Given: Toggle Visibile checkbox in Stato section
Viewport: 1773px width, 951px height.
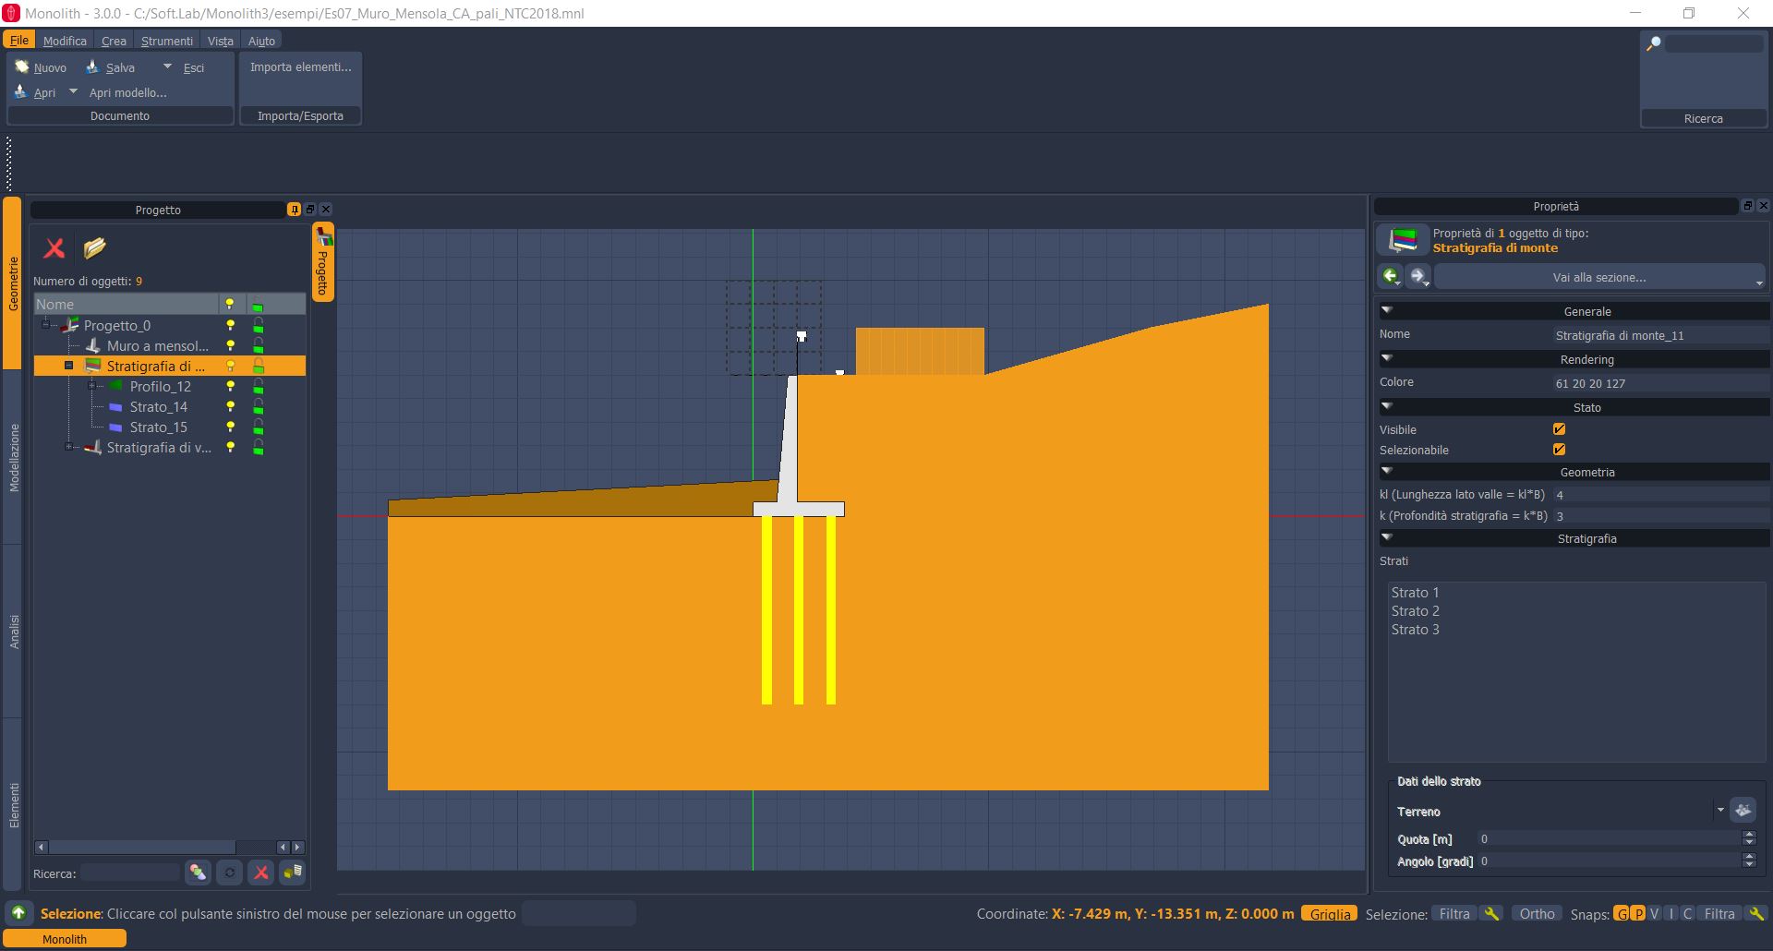Looking at the screenshot, I should pos(1560,429).
